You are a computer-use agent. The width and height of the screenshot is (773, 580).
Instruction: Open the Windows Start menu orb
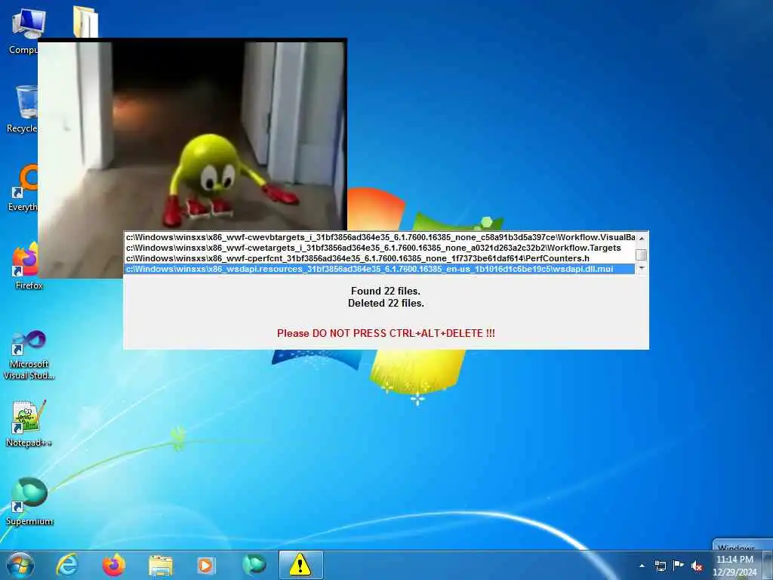point(20,565)
